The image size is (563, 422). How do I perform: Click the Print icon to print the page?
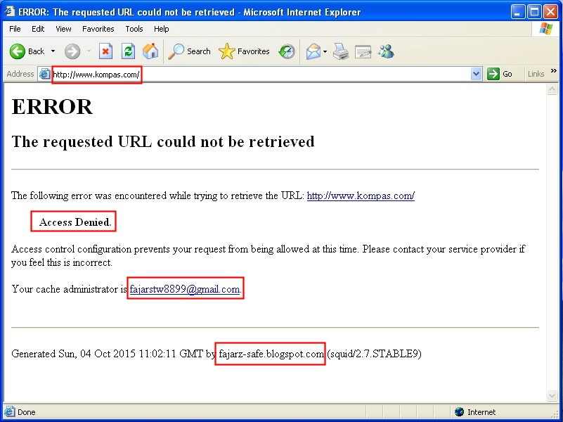click(342, 51)
